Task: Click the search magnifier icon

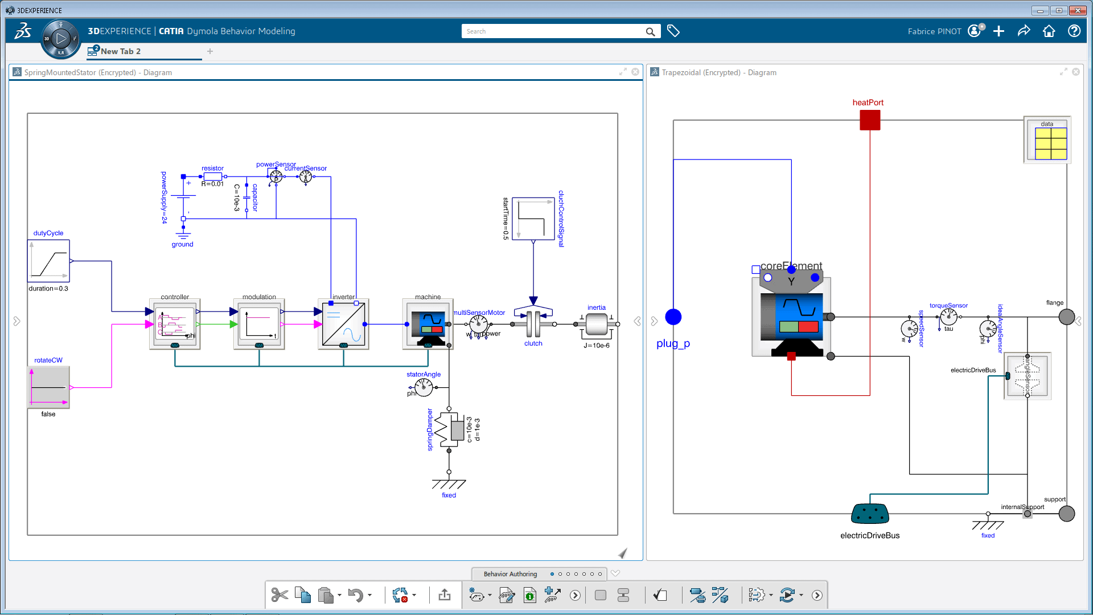Action: click(650, 31)
